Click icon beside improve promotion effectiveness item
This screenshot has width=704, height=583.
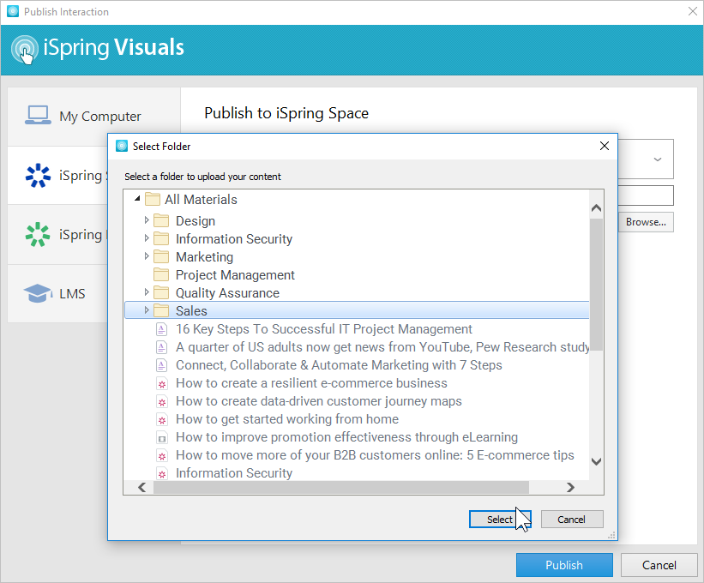[161, 437]
